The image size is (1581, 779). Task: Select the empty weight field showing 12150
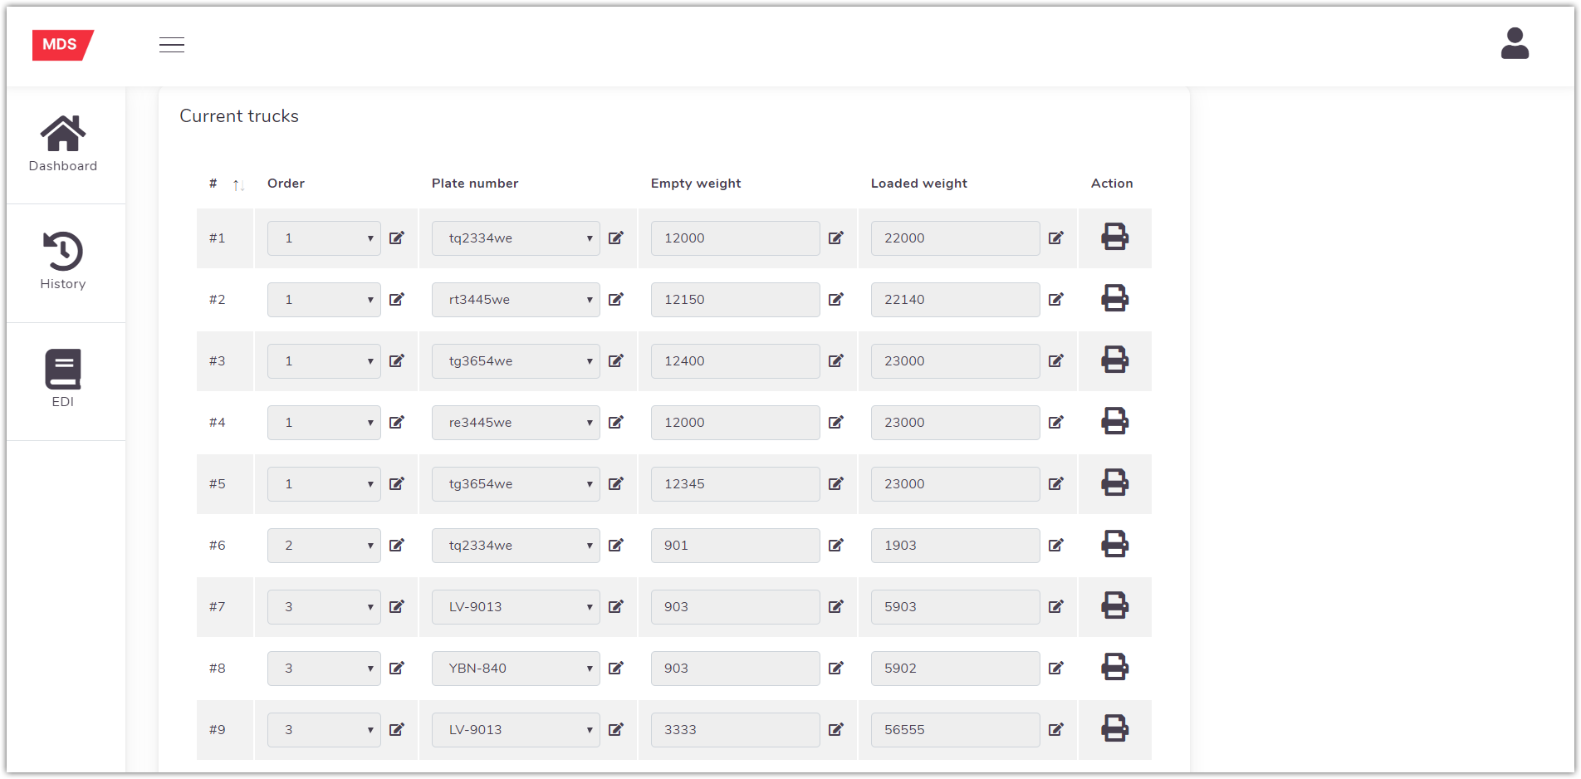coord(734,299)
